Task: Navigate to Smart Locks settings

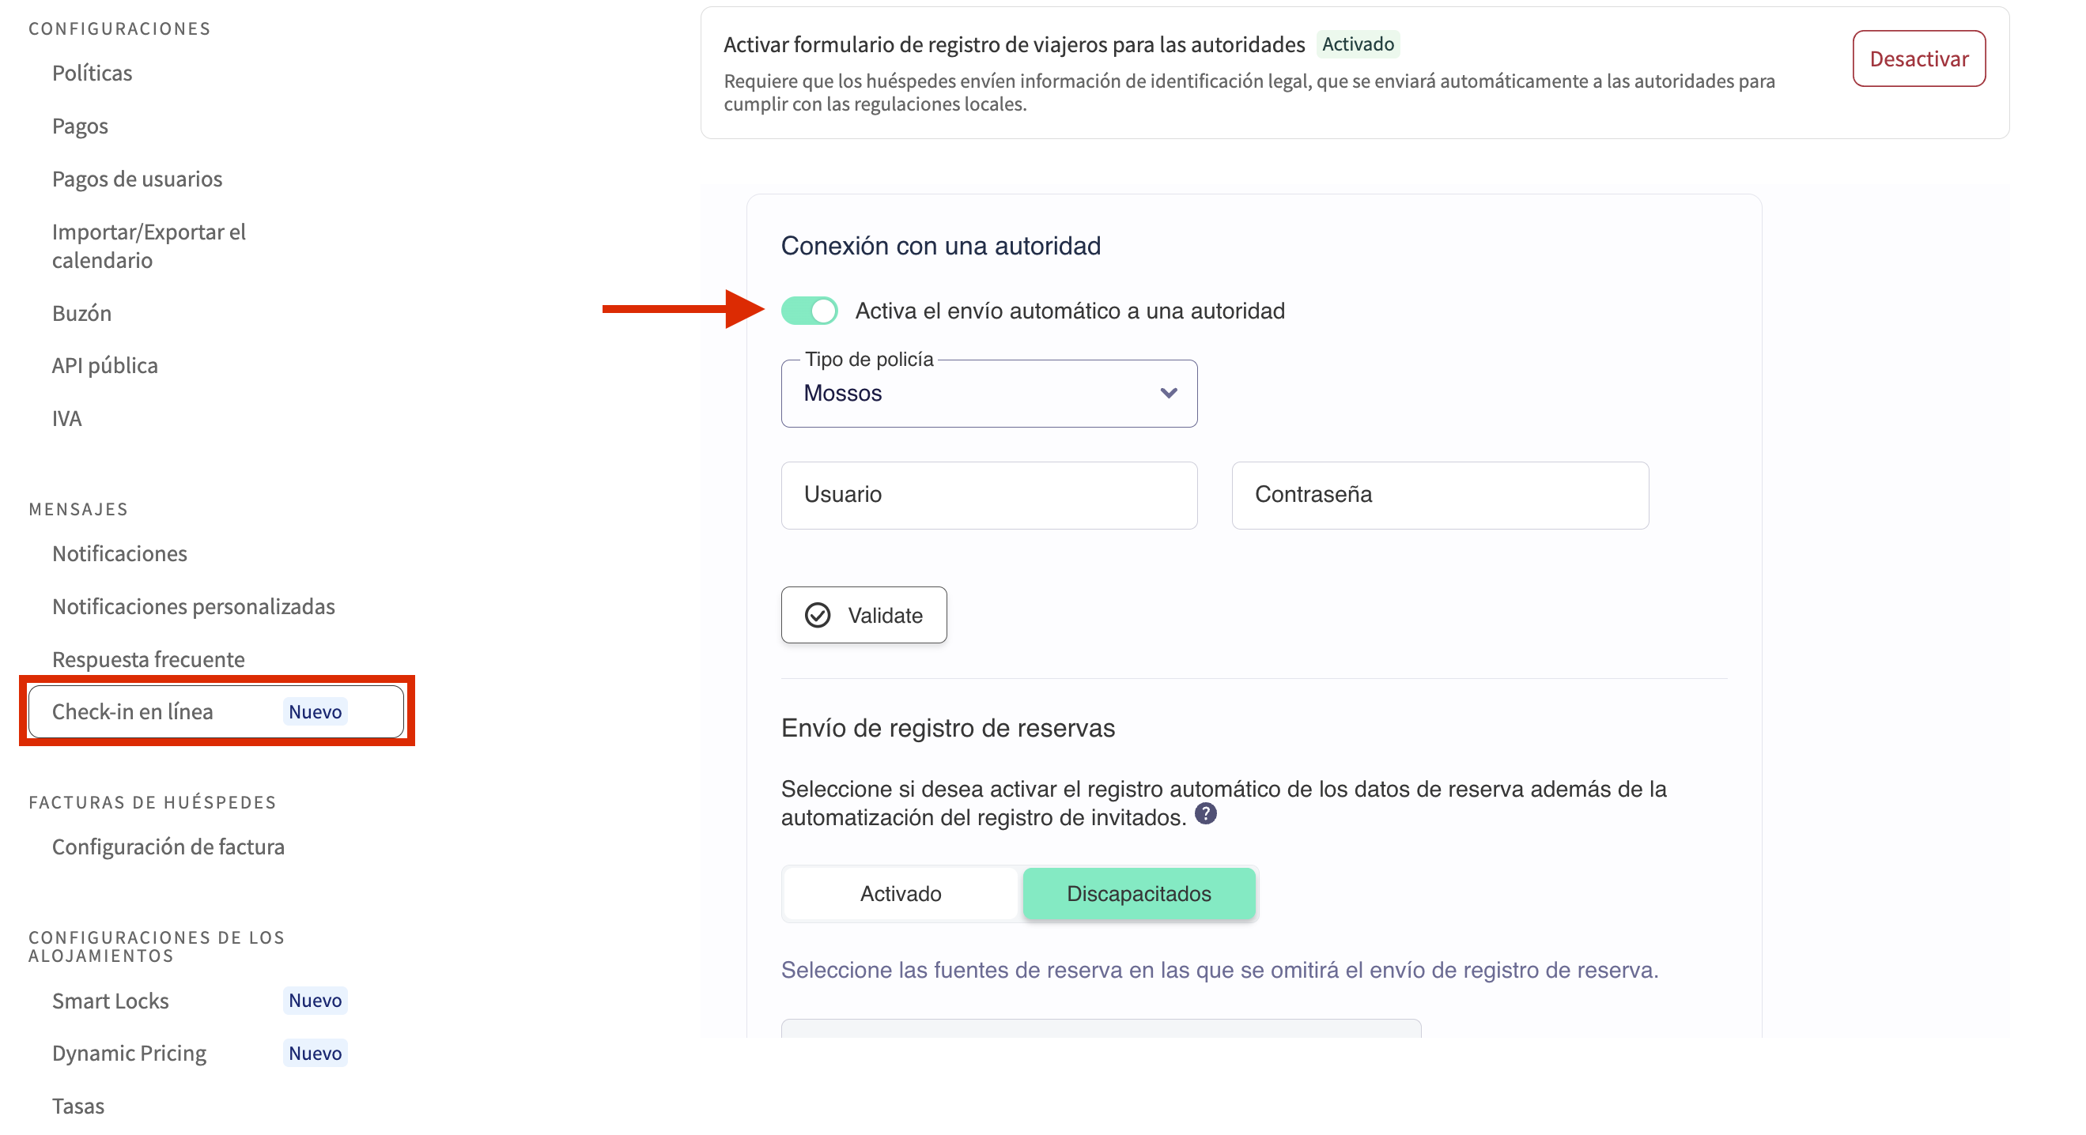Action: pos(110,1001)
